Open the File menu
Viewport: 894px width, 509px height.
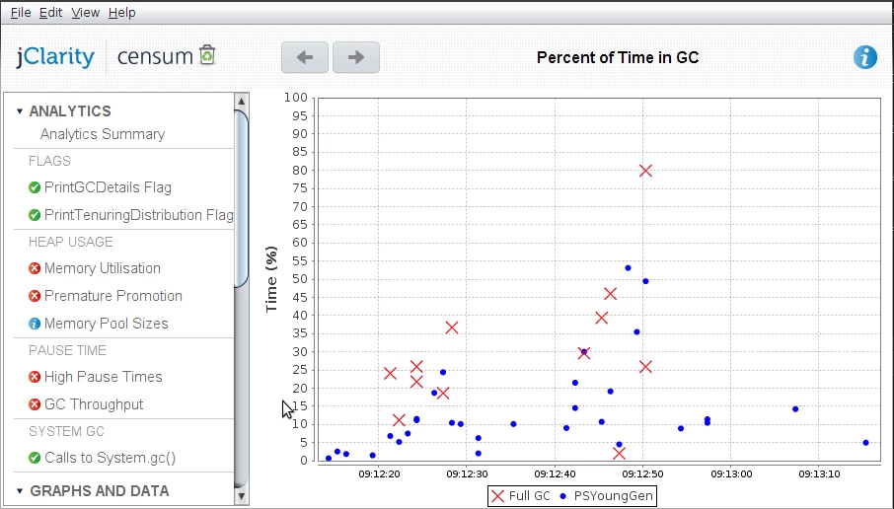pos(21,13)
